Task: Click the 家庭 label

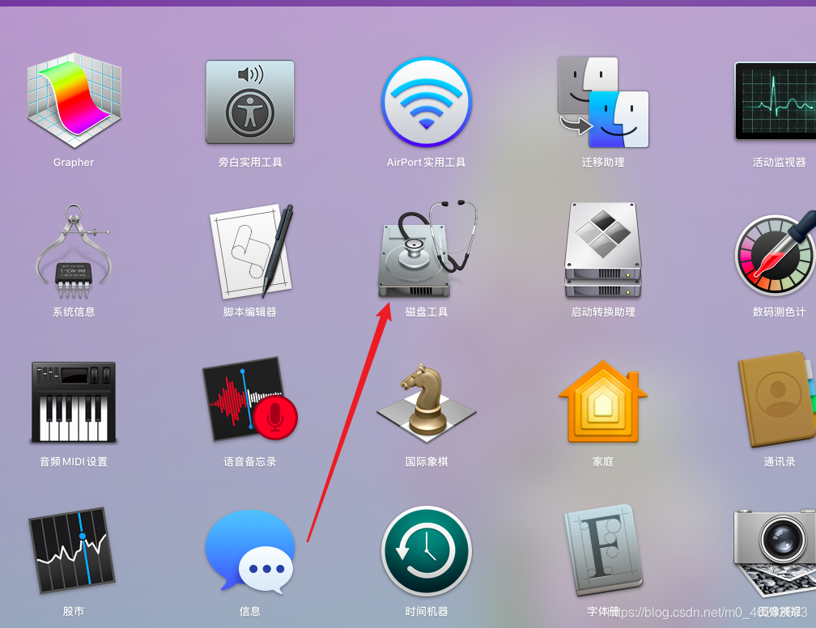Action: click(603, 462)
